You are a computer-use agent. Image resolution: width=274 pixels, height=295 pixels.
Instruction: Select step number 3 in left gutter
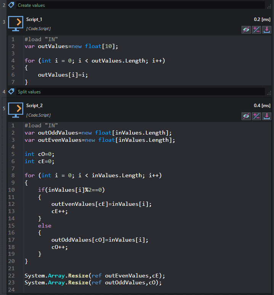[4, 22]
